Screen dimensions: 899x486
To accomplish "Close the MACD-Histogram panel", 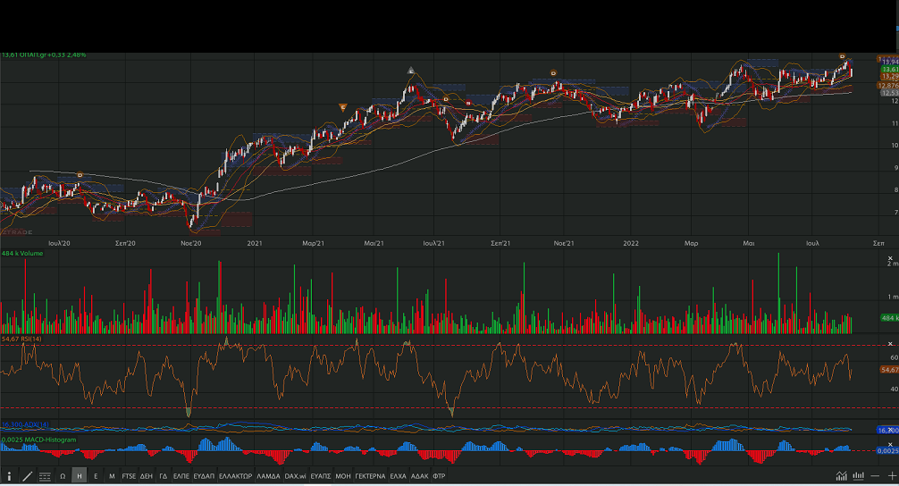I will (x=890, y=444).
